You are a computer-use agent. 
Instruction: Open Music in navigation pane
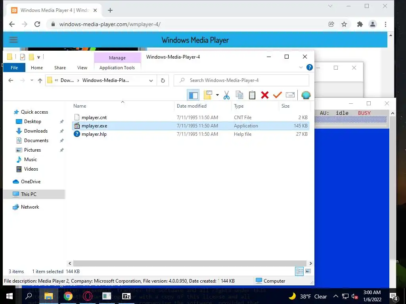pyautogui.click(x=30, y=160)
